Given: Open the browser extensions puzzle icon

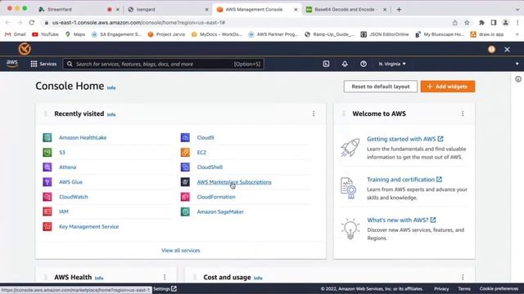Looking at the screenshot, I should 481,23.
